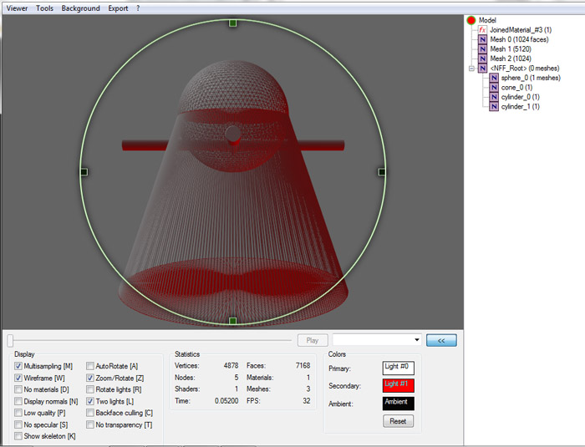Select Mesh 2 (1024) entry
The height and width of the screenshot is (447, 585).
tap(511, 58)
